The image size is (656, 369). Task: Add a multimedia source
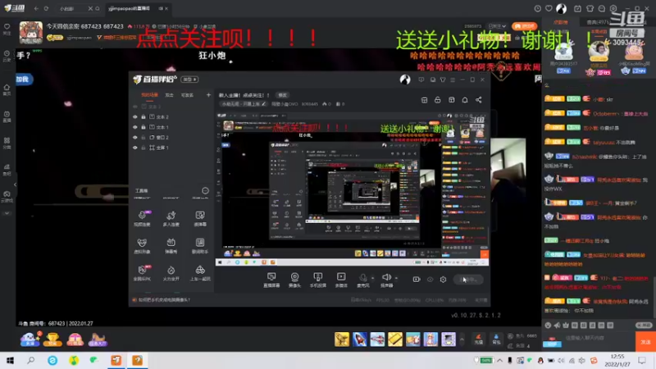coord(341,280)
